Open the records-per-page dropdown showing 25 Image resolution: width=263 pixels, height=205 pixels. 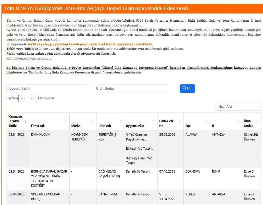28,98
